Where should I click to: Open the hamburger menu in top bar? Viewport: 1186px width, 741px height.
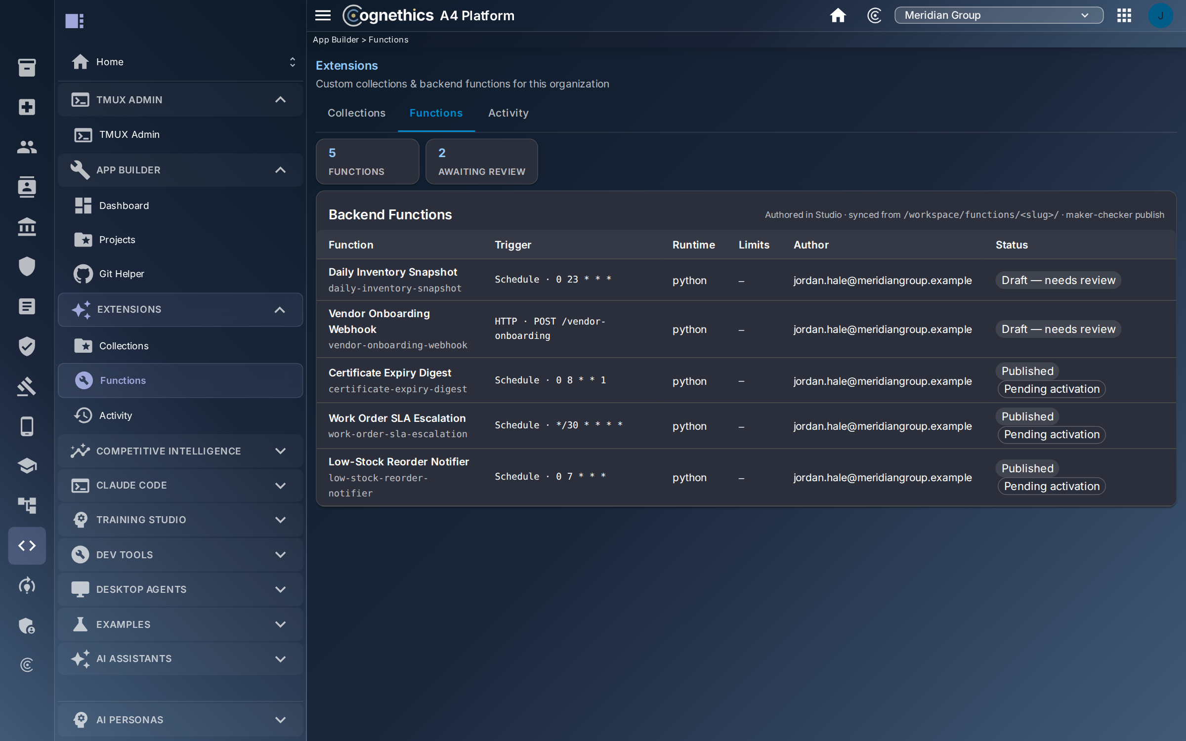323,15
